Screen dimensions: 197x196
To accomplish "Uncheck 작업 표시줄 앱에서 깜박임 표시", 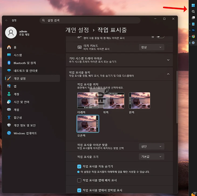I will [79, 190].
